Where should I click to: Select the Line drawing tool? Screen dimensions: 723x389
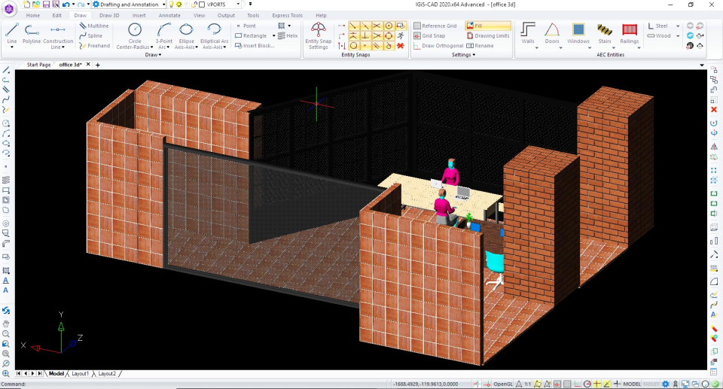click(12, 33)
